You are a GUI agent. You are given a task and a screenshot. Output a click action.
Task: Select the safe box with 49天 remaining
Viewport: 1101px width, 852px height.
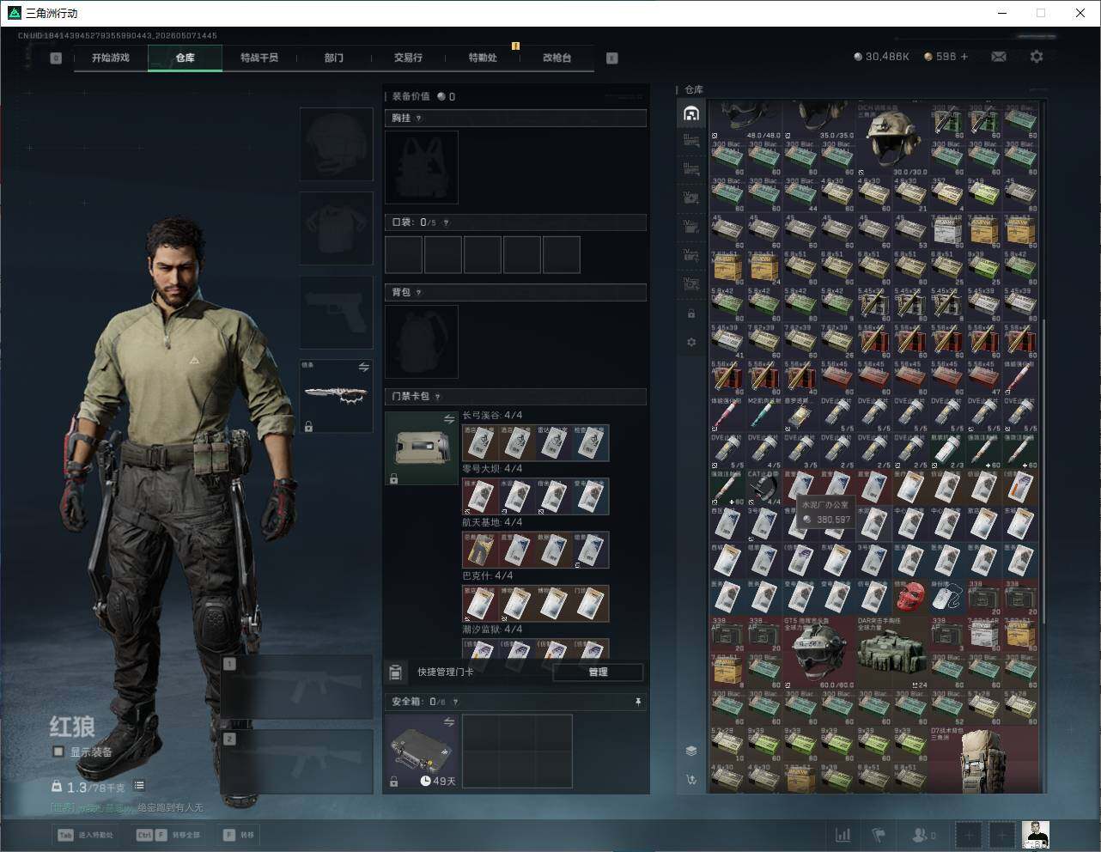[422, 751]
